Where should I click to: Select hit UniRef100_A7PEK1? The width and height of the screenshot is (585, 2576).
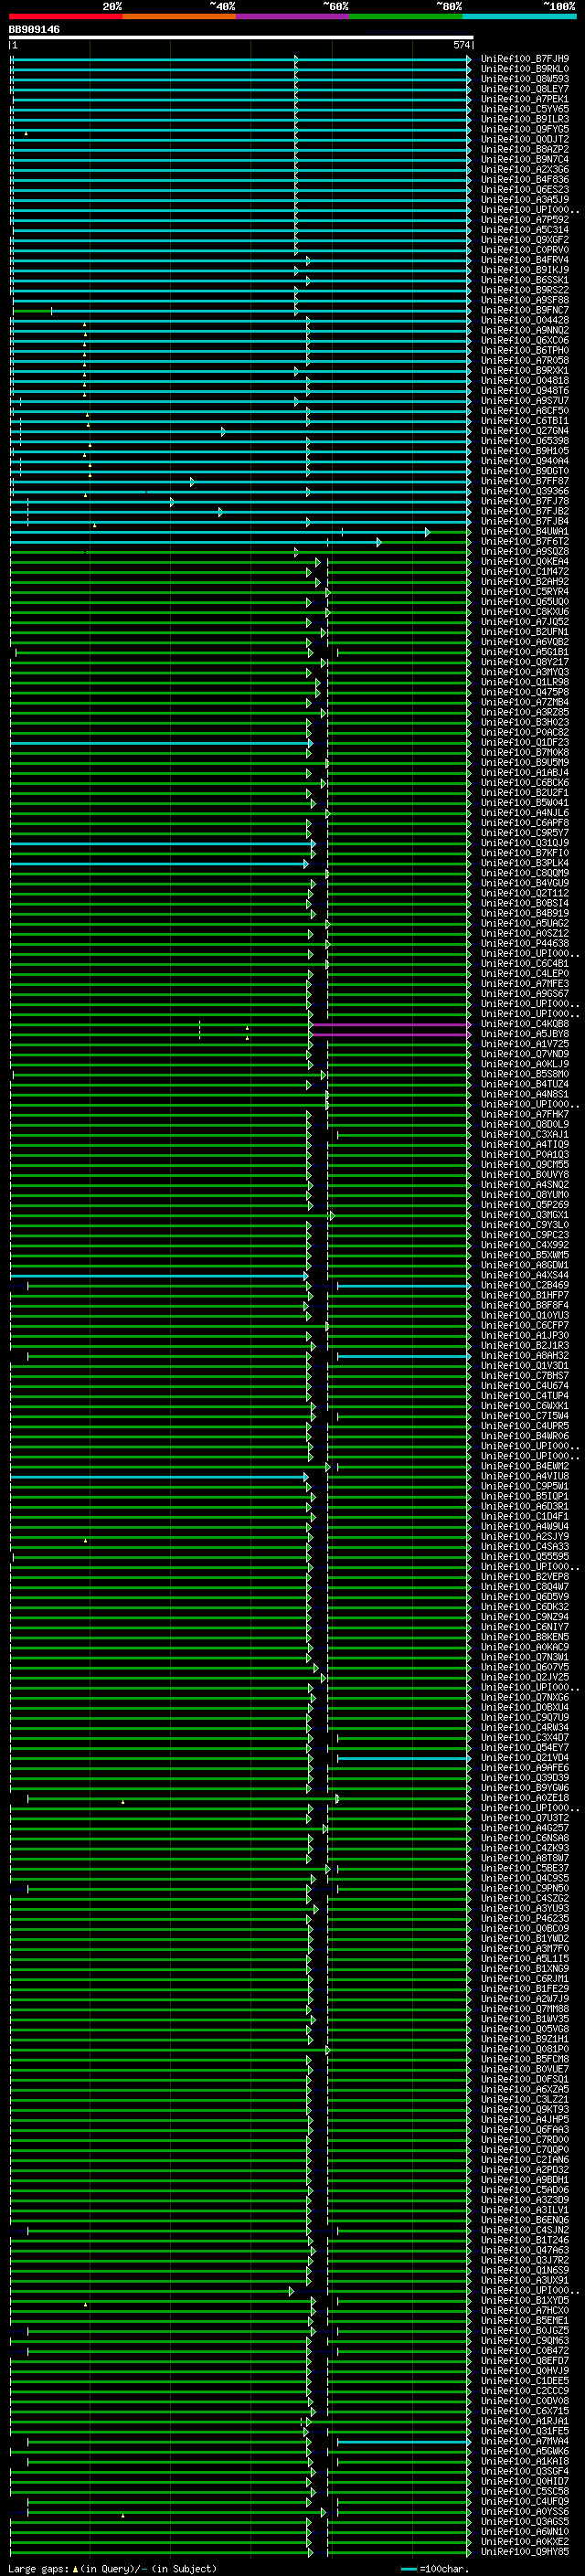(x=525, y=100)
